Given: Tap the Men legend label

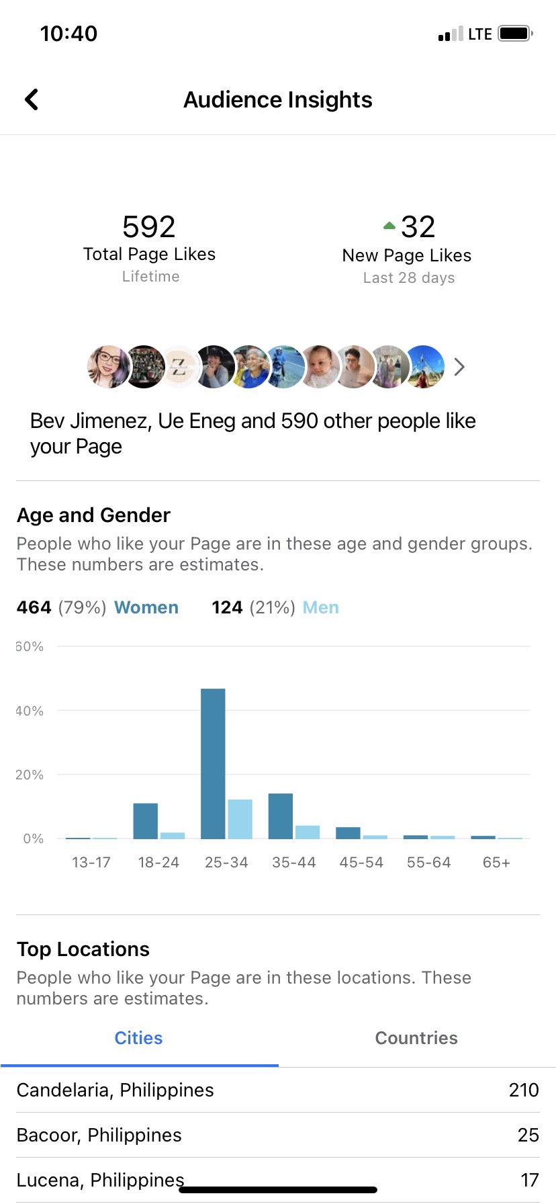Looking at the screenshot, I should click(321, 607).
